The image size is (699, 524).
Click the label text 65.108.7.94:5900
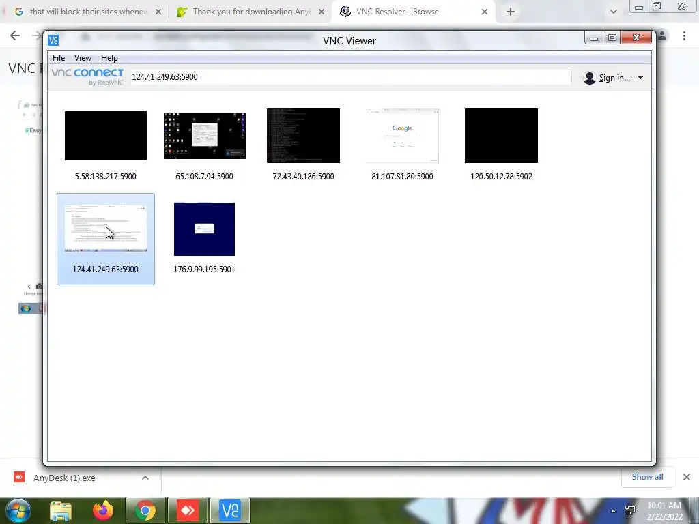point(205,177)
